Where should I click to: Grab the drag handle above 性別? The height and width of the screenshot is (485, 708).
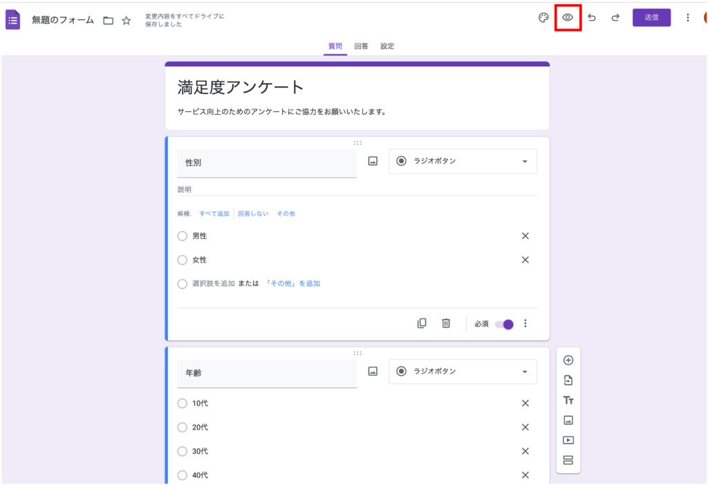tap(357, 142)
